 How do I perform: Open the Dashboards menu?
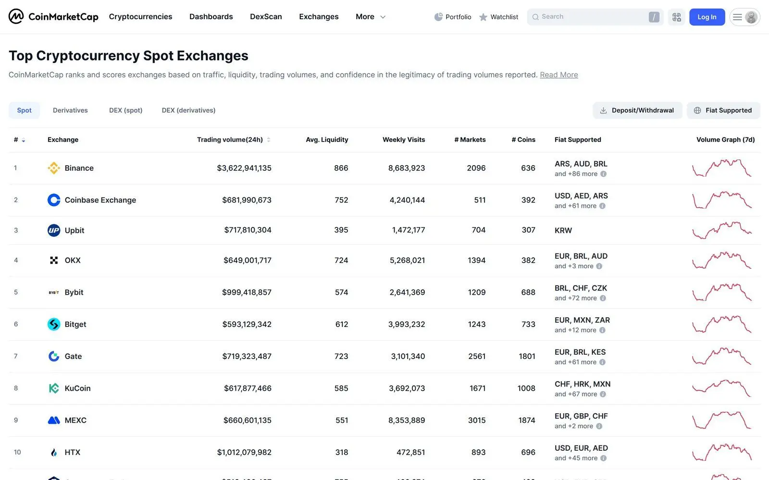[211, 17]
